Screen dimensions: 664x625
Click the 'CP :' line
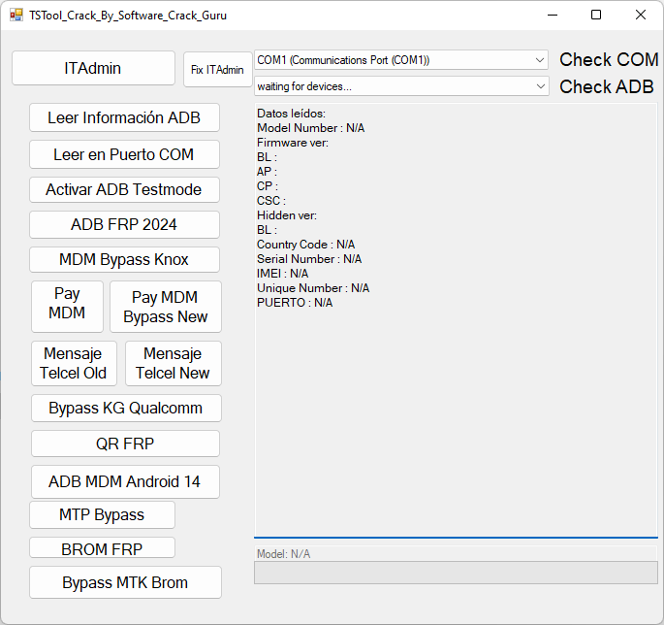click(268, 186)
